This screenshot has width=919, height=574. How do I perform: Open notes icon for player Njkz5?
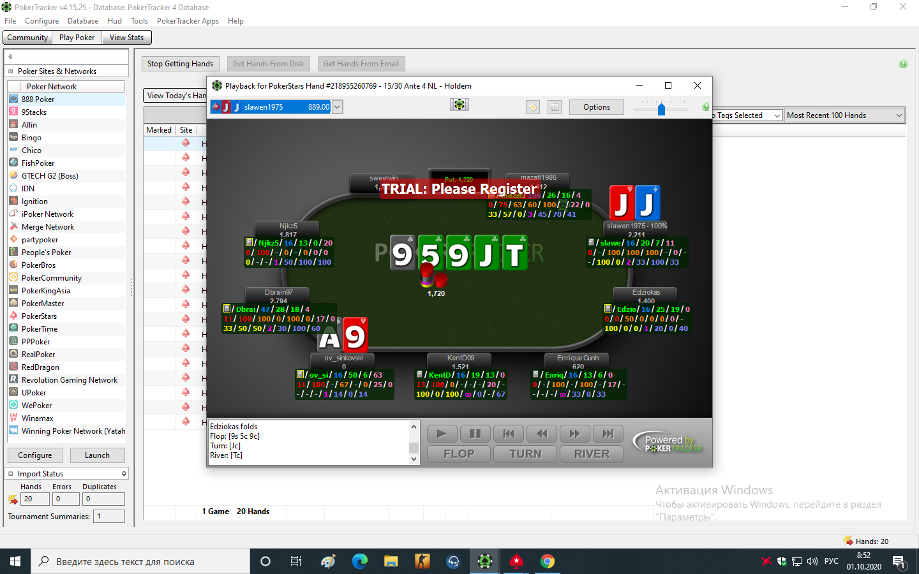(x=250, y=242)
